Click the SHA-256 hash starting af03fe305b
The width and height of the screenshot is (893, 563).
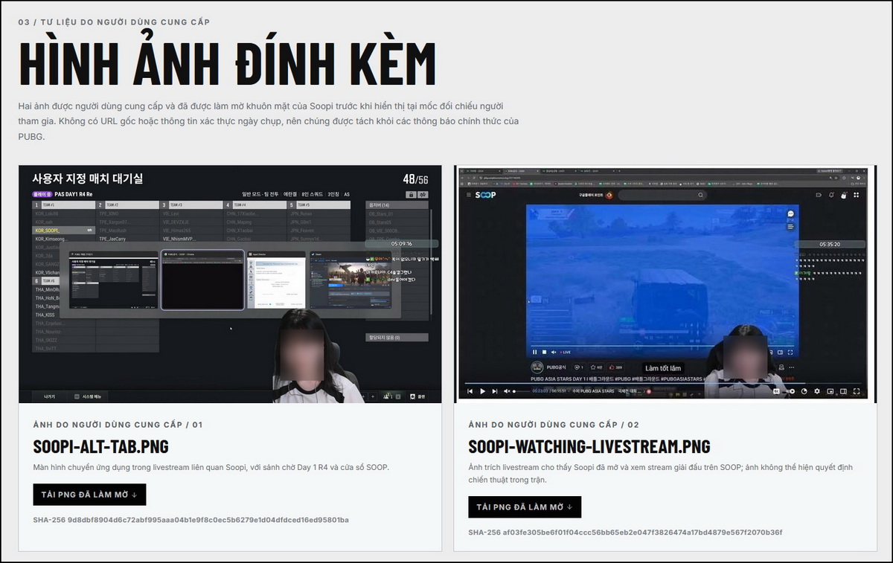[626, 533]
